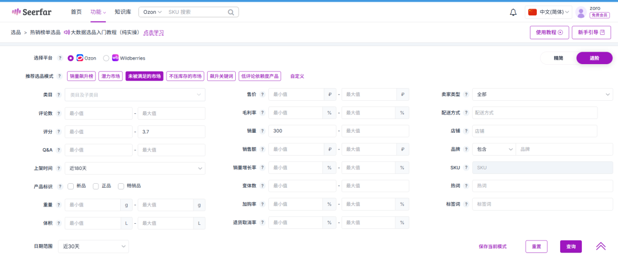Check the 畅销品 checkbox
618x261 pixels.
121,186
